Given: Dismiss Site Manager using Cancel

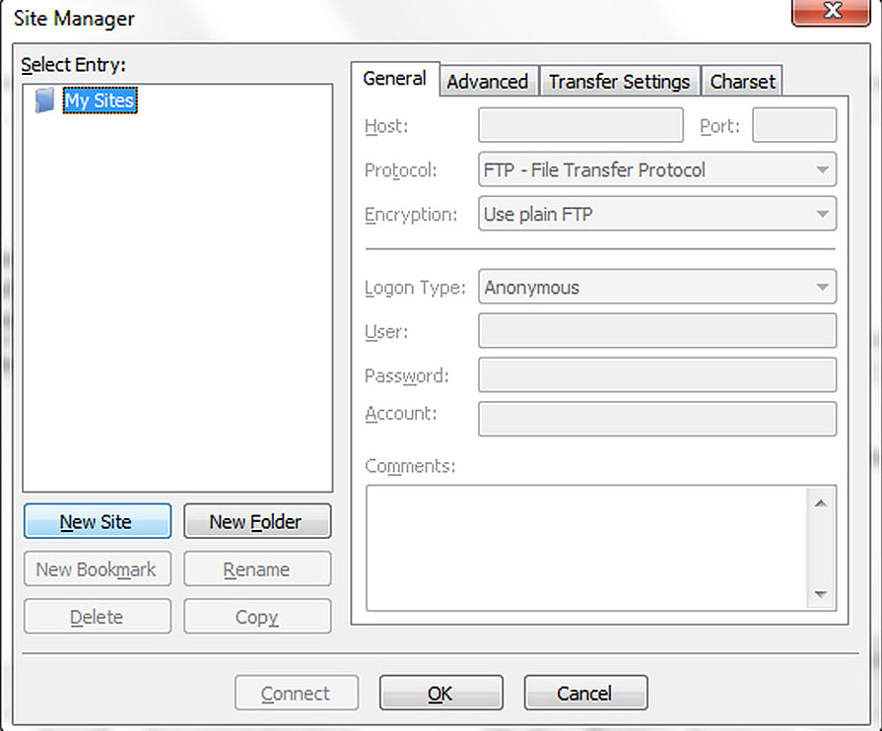Looking at the screenshot, I should click(584, 694).
